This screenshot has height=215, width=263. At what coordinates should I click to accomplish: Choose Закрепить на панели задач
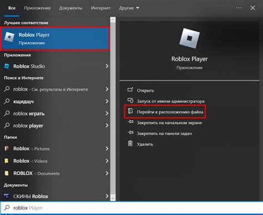tap(164, 133)
